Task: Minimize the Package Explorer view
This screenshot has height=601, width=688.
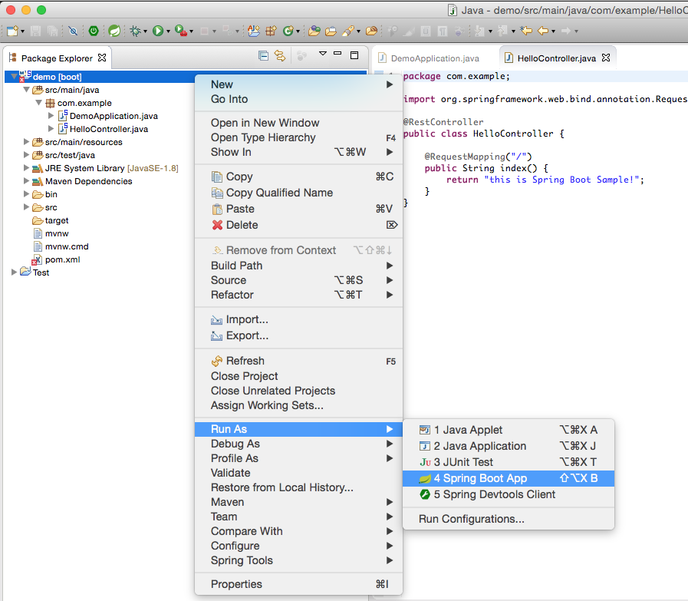Action: (337, 53)
